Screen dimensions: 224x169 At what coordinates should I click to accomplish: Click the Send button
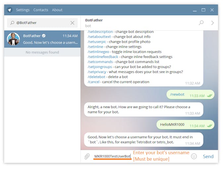[x=208, y=156]
